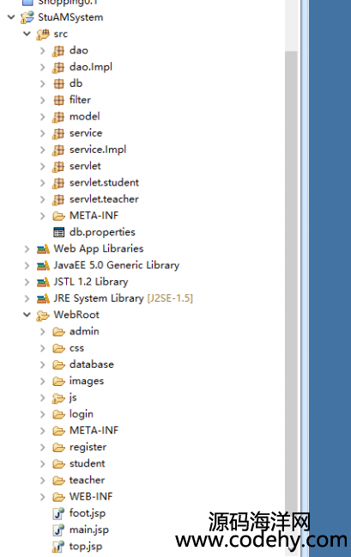351x557 pixels.
Task: Collapse the StuAMSystem project node
Action: (11, 17)
